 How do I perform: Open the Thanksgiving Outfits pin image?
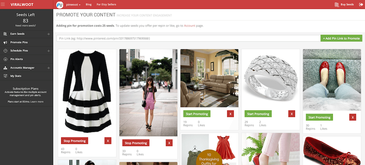pyautogui.click(x=210, y=149)
